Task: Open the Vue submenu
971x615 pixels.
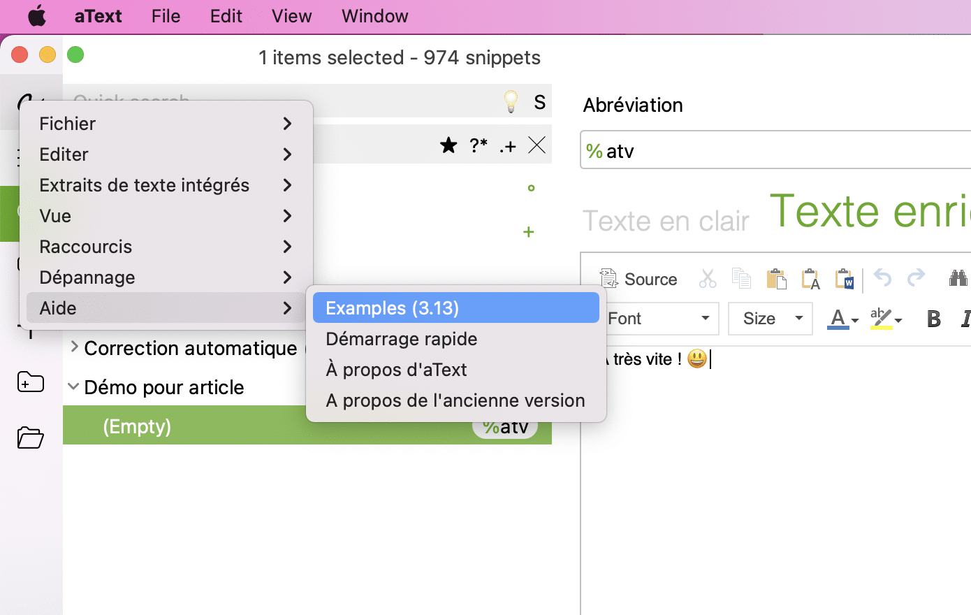Action: pos(166,216)
